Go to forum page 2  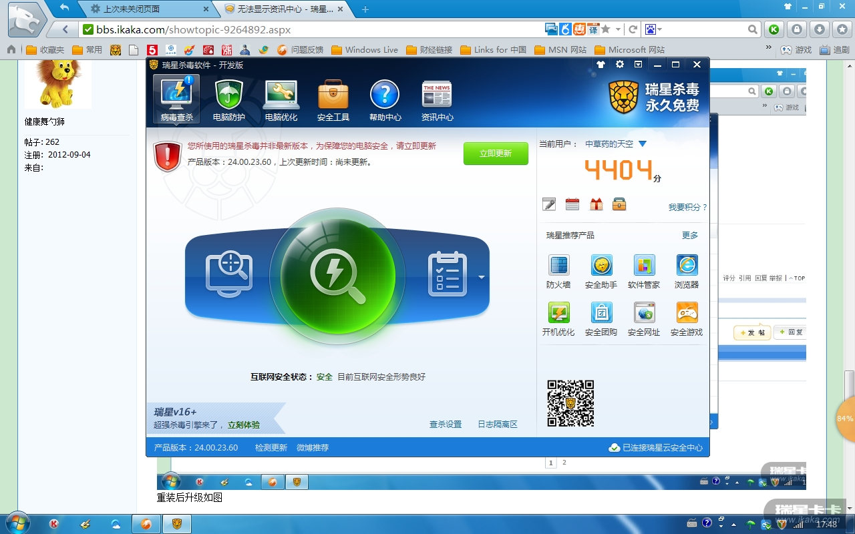tap(564, 462)
